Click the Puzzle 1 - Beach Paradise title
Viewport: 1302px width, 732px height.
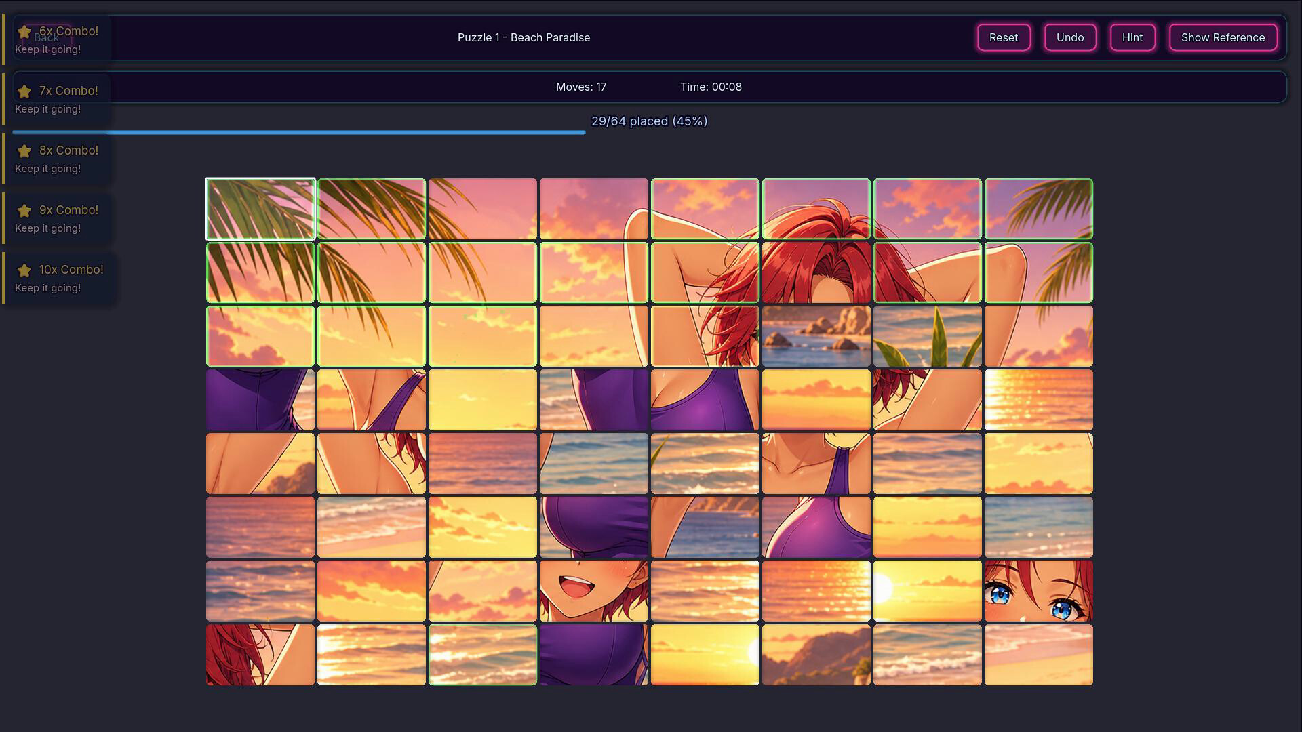[x=524, y=37]
